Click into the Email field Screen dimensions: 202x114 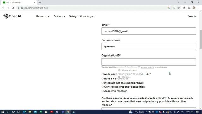tap(149, 31)
